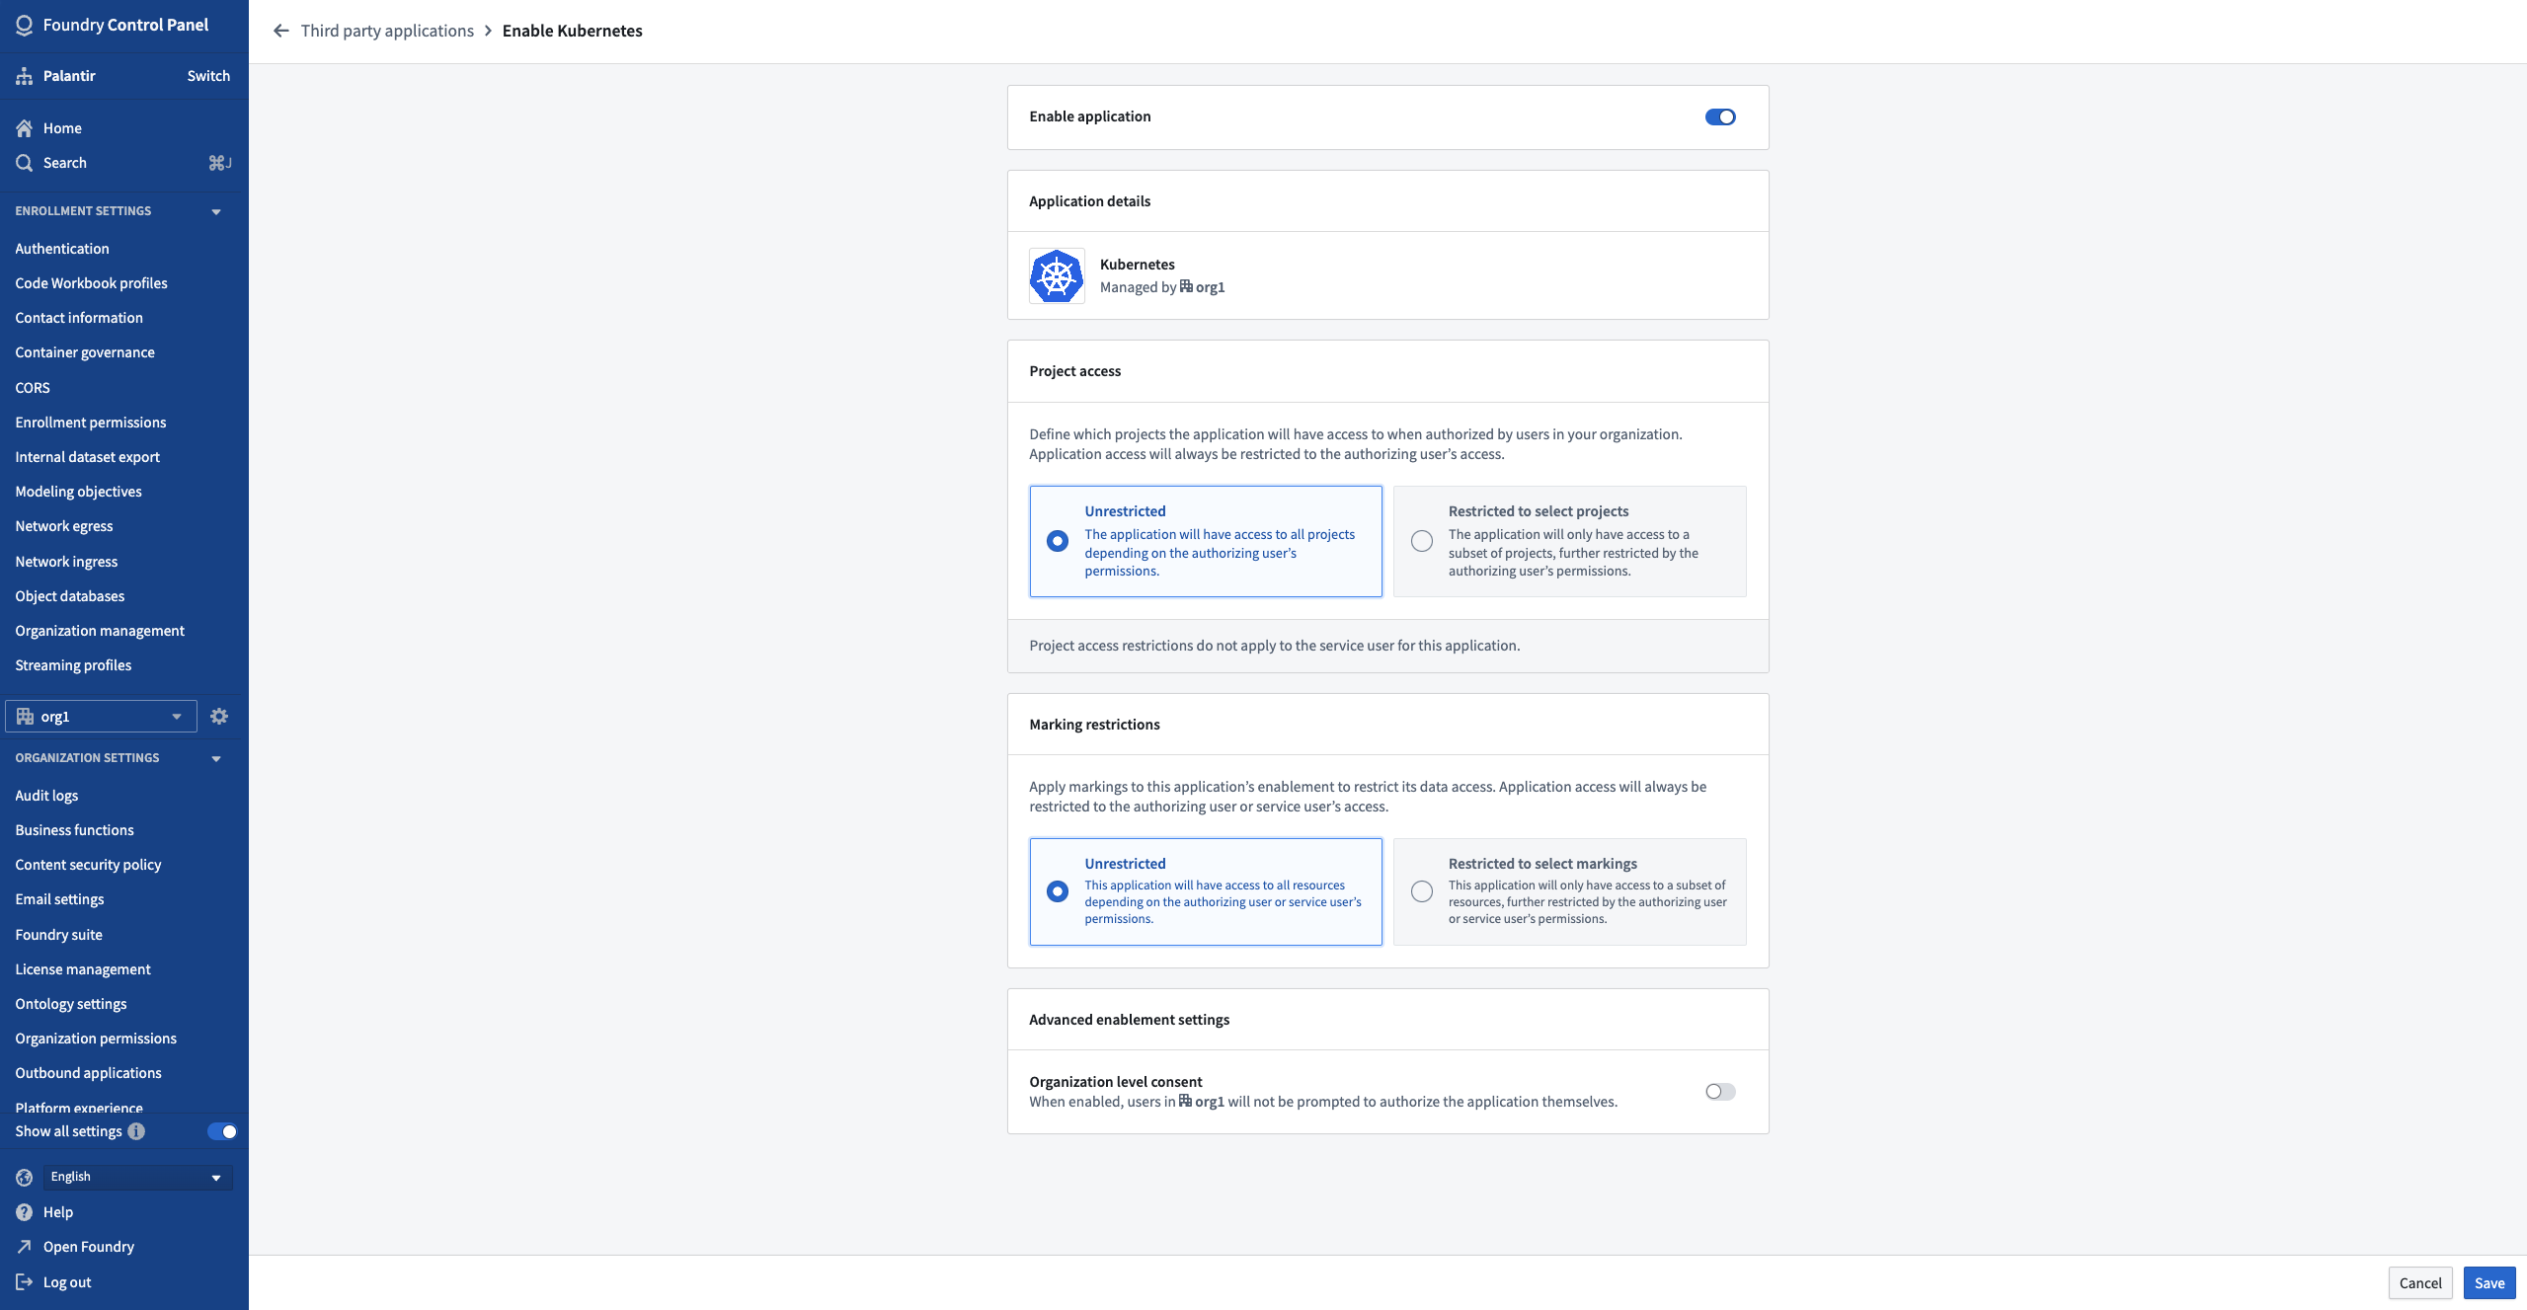Collapse the Organization Settings section

pos(216,758)
